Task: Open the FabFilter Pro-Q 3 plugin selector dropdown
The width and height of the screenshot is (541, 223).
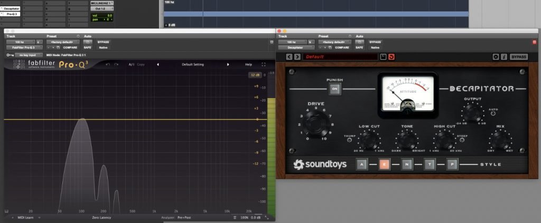Action: 24,47
